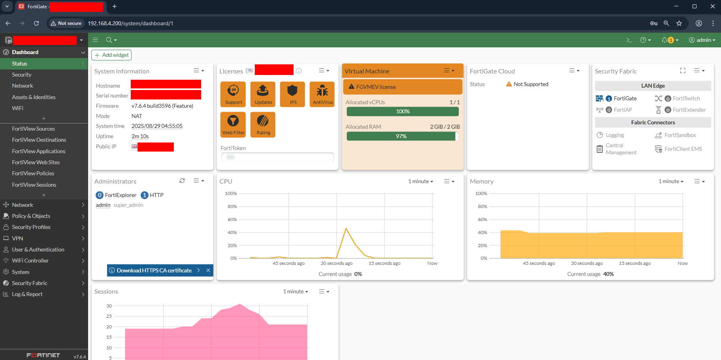The height and width of the screenshot is (360, 721).
Task: Open the Network dashboard under Dashboard
Action: point(44,86)
